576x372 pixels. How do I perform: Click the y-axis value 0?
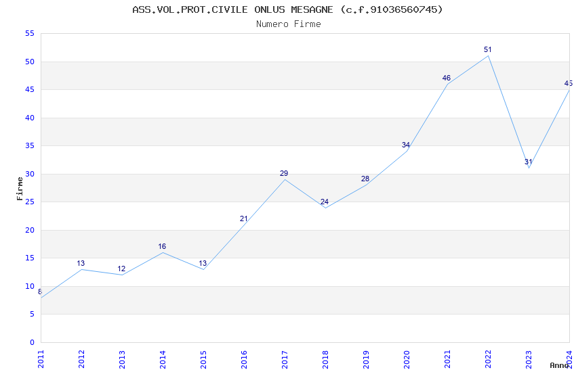click(33, 342)
